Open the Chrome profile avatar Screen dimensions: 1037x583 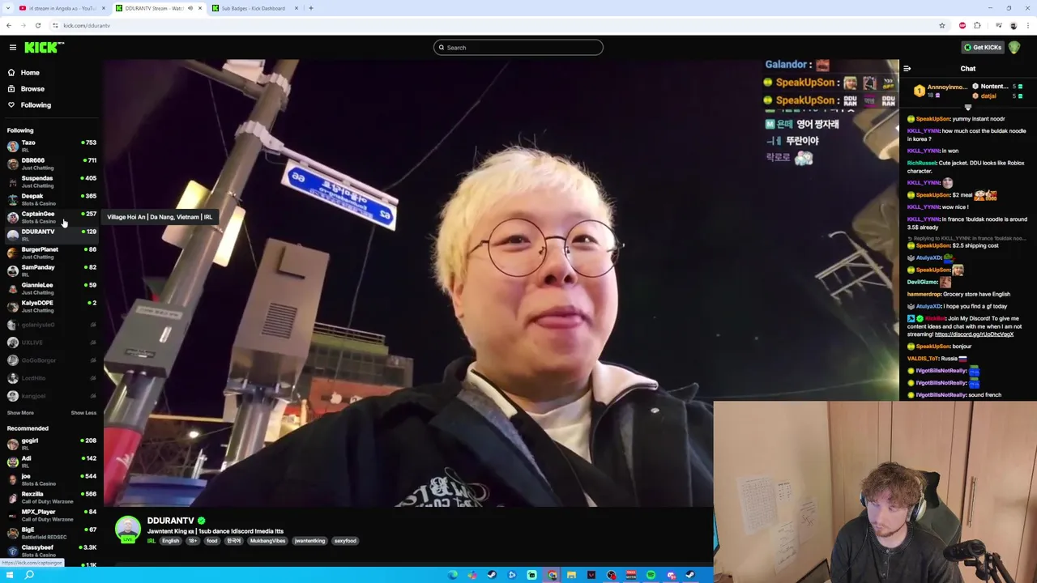pyautogui.click(x=1014, y=26)
